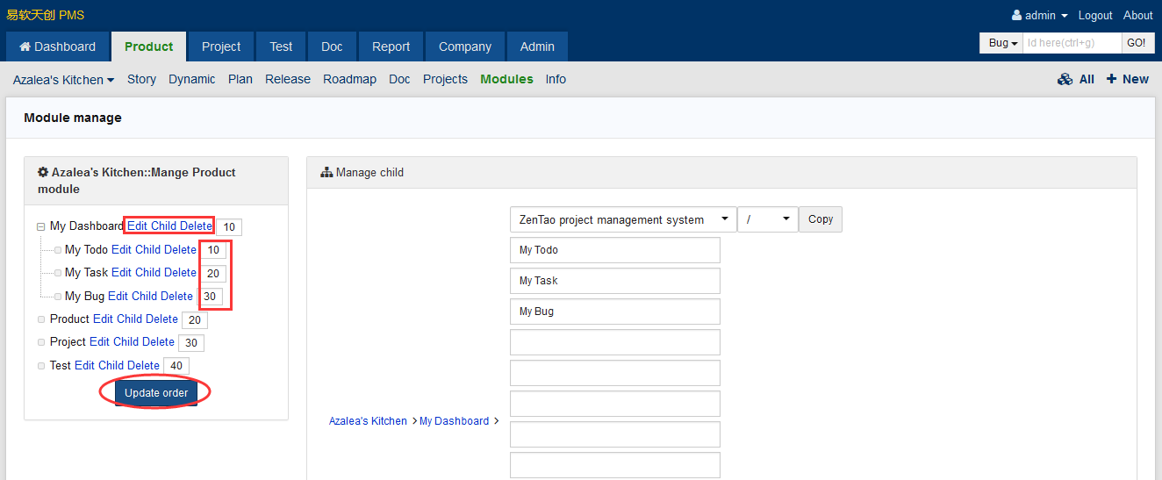Click the My Task child module field
The image size is (1162, 480).
tap(614, 281)
